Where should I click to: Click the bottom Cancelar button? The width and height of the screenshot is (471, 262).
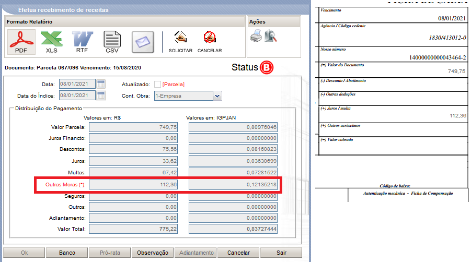[238, 253]
